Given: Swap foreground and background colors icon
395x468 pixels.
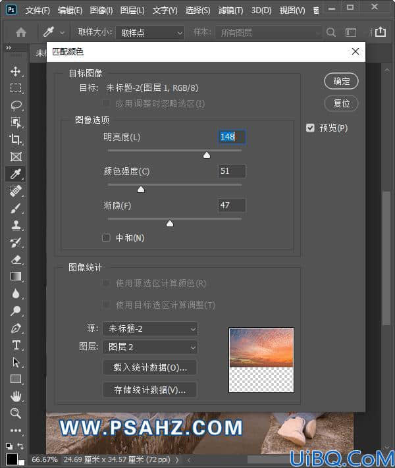Looking at the screenshot, I should click(x=20, y=446).
